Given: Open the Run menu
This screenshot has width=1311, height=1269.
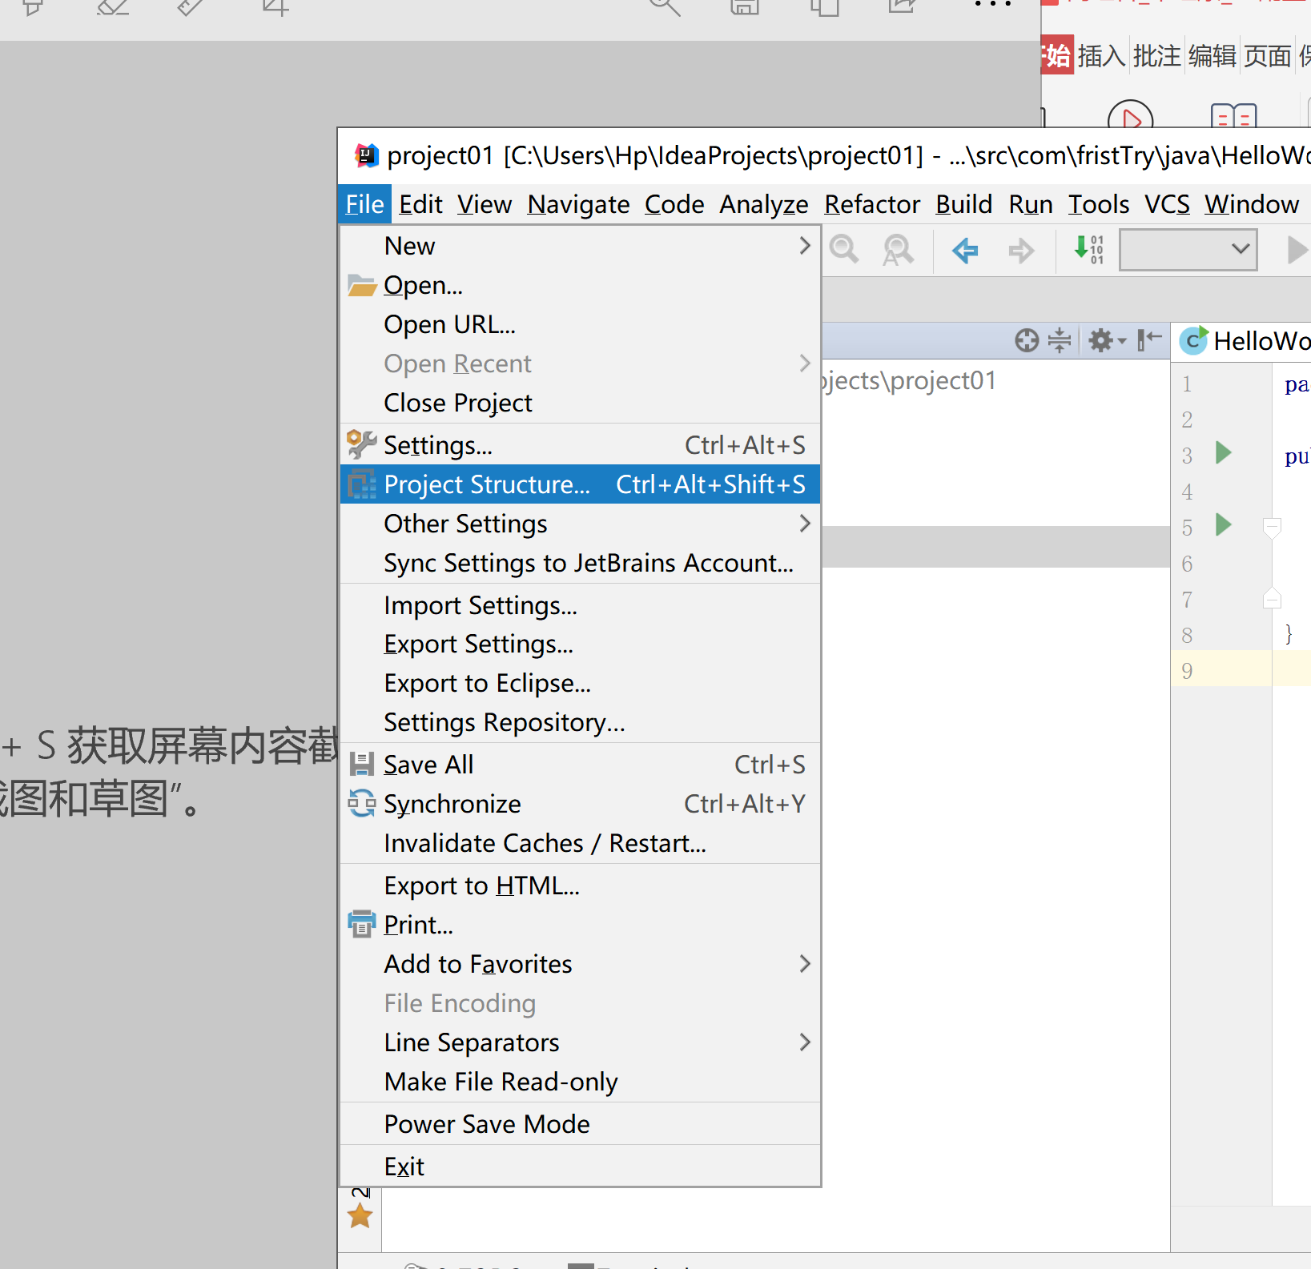Looking at the screenshot, I should click(1031, 204).
